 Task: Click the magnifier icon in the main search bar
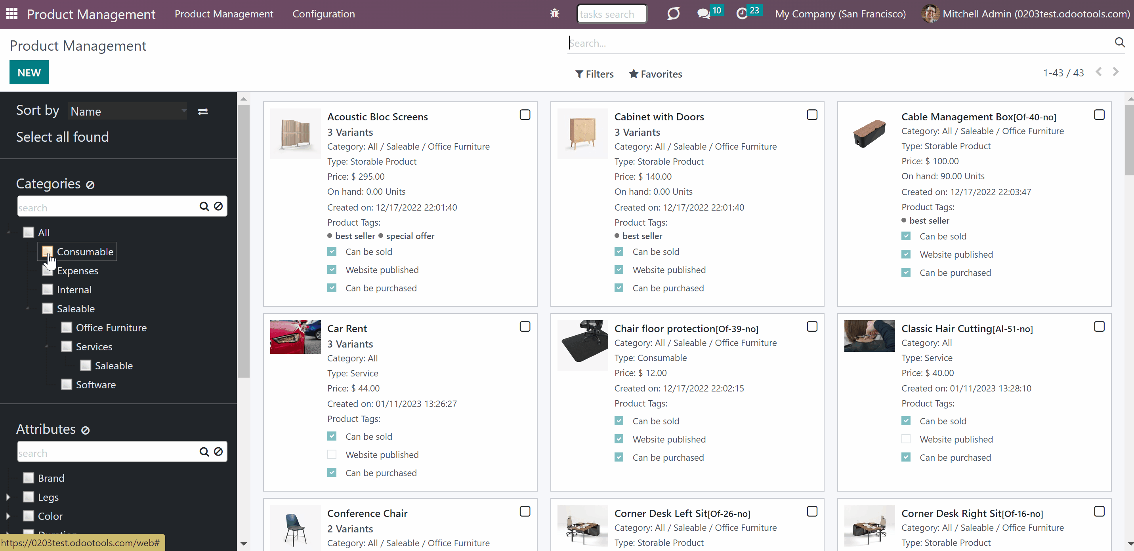[1119, 42]
